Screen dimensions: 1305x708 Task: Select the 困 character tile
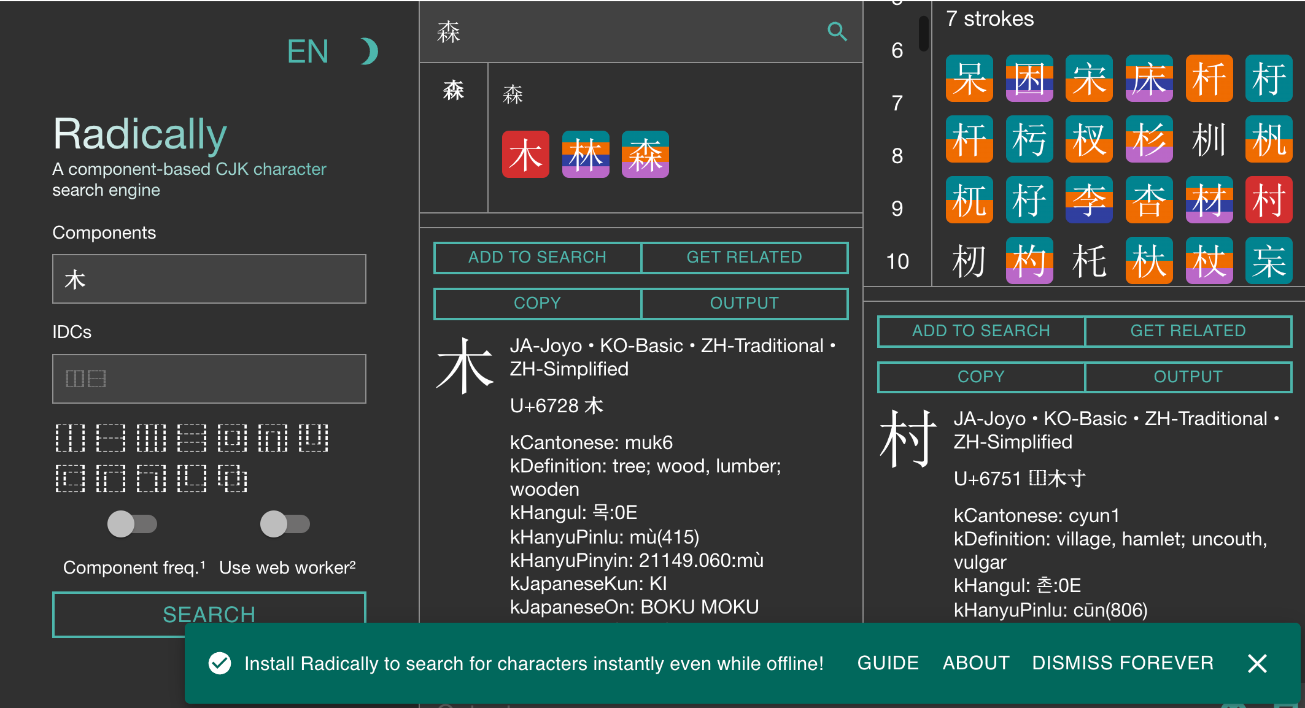[1029, 79]
